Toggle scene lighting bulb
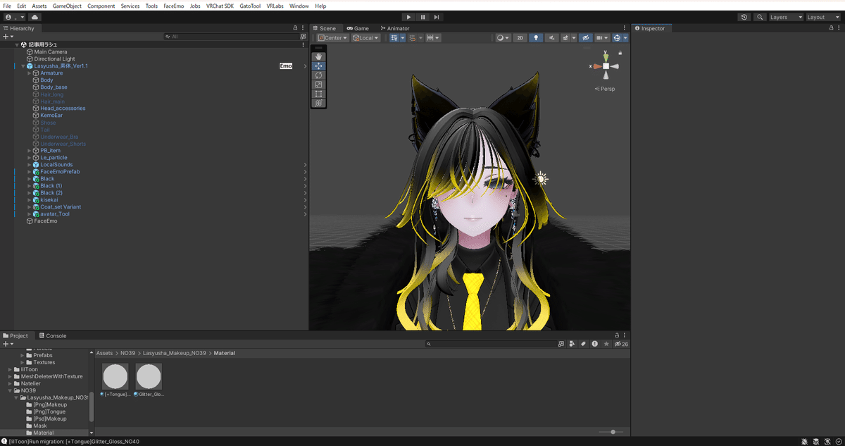845x446 pixels. click(535, 38)
